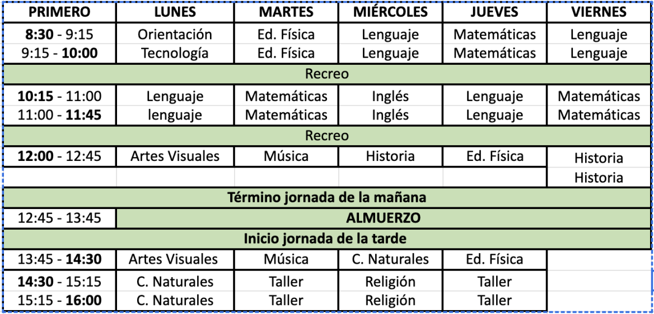Select the Historia cell under MIÉRCOLES
Viewport: 654px width, 314px height.
pos(390,156)
